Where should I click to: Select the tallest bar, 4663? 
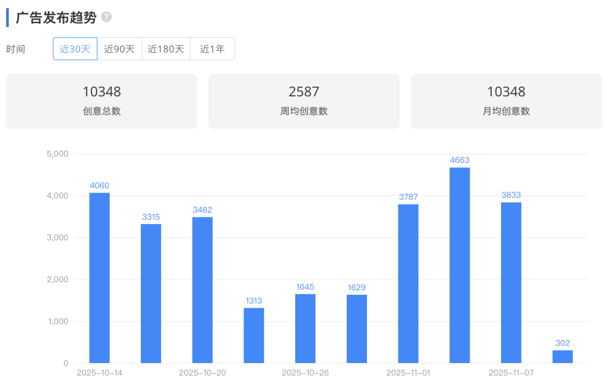[x=460, y=266]
